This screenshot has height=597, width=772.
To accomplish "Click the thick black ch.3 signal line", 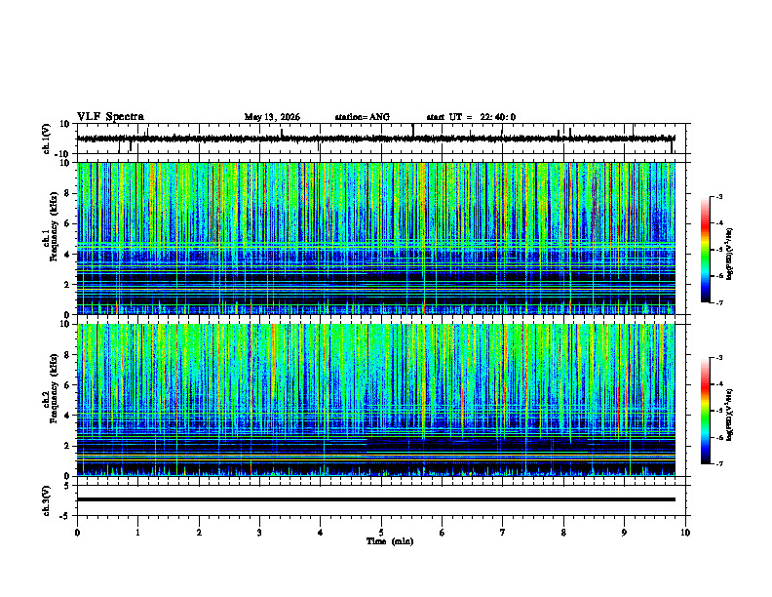I will [376, 499].
